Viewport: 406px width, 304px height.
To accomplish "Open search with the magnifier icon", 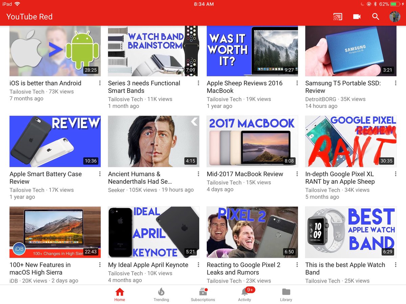I will [x=376, y=17].
